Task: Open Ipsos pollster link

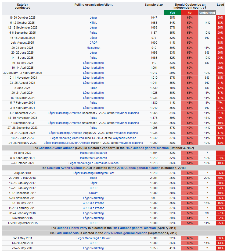Action: point(93,178)
